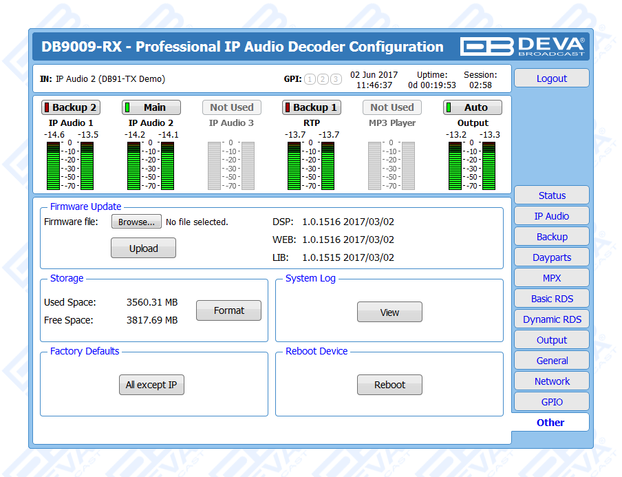Open the Dynamic RDS page

coord(552,319)
